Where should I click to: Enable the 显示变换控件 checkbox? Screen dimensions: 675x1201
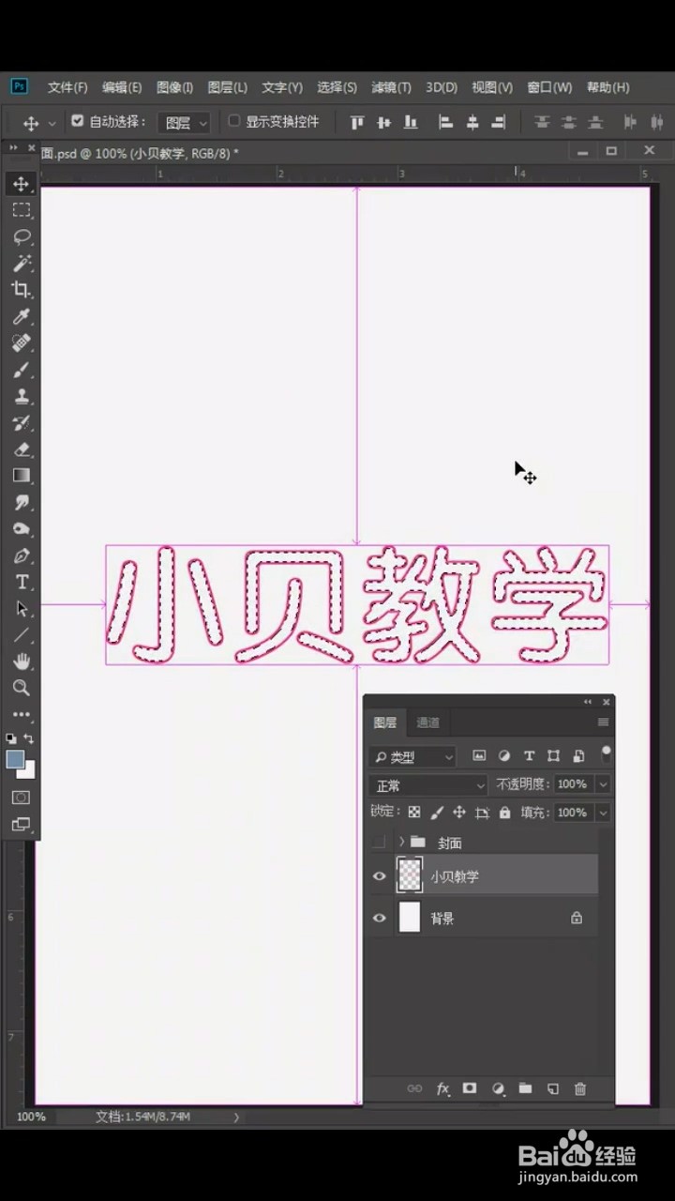point(234,121)
